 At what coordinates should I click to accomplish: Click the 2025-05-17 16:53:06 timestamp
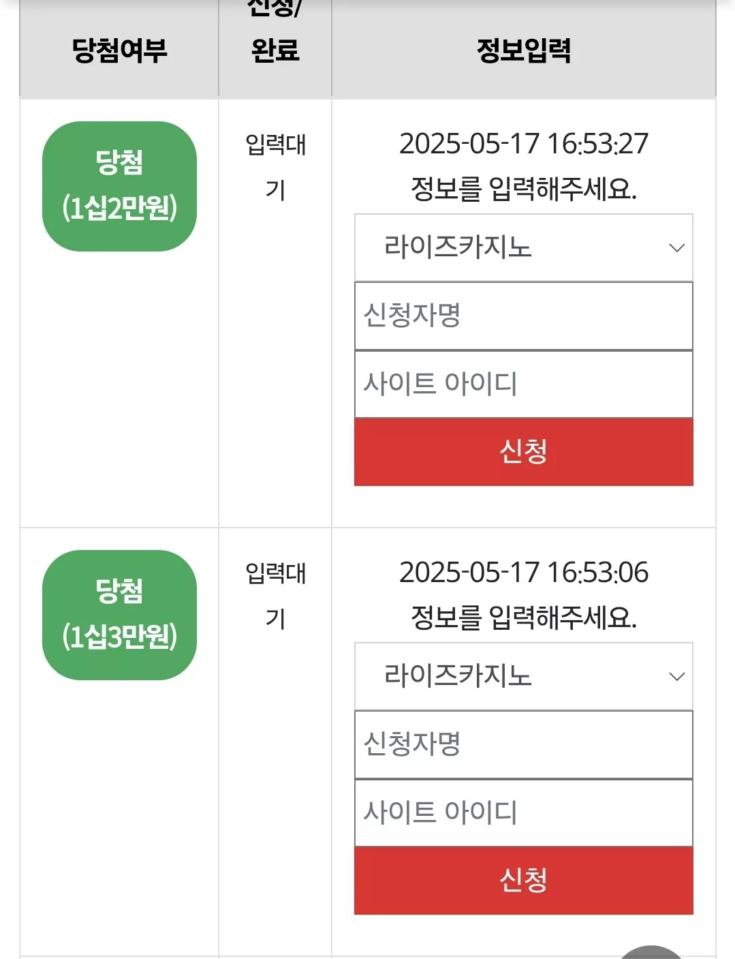pyautogui.click(x=524, y=573)
